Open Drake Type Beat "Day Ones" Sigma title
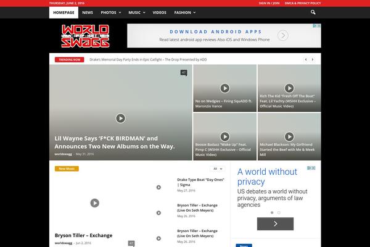The height and width of the screenshot is (247, 370). click(200, 182)
